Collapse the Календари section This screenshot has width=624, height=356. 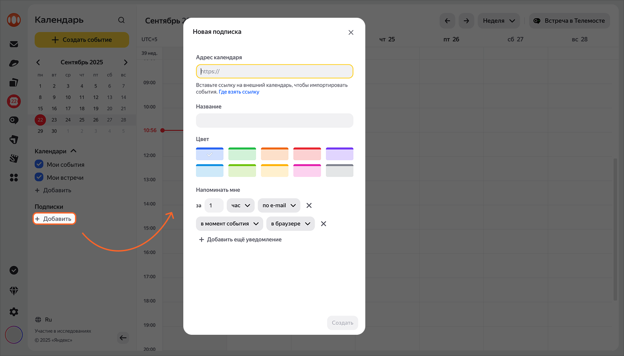click(73, 151)
